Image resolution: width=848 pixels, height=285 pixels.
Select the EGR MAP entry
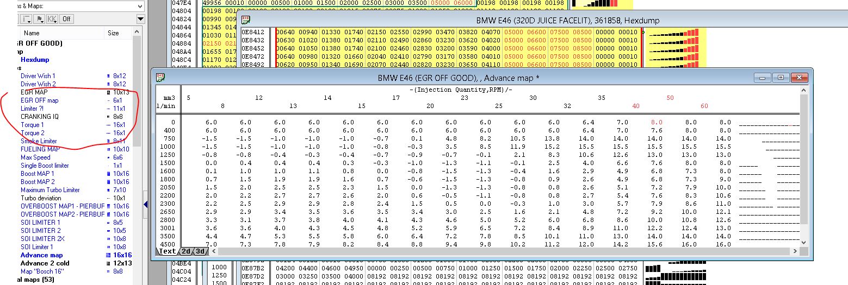click(x=34, y=92)
